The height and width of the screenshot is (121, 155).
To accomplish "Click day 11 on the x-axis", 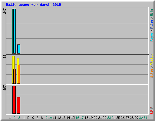I will pyautogui.click(x=54, y=118).
